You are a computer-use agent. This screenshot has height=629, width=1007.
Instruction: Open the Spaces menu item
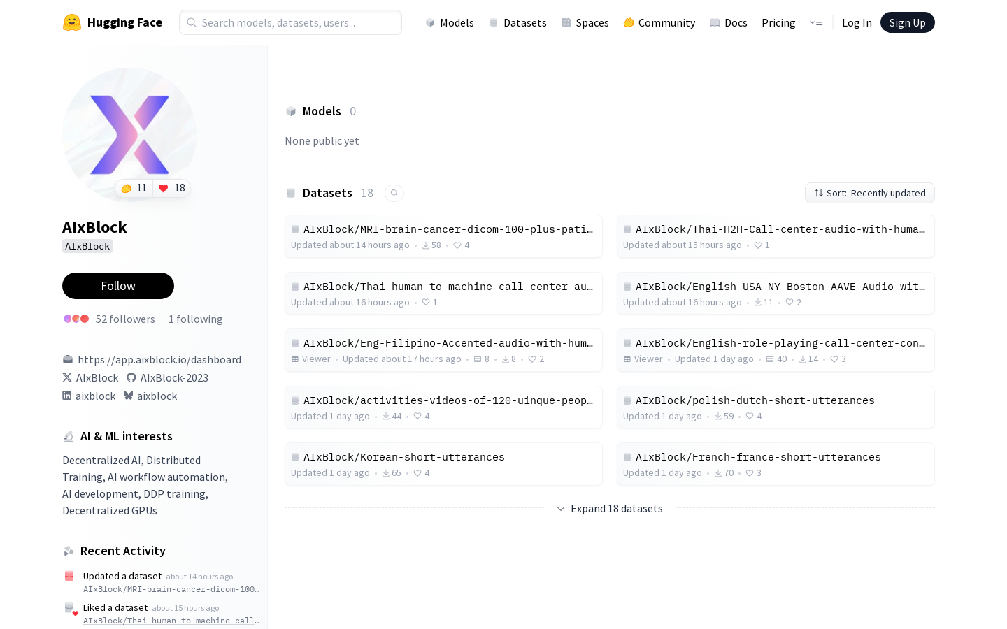click(x=585, y=22)
